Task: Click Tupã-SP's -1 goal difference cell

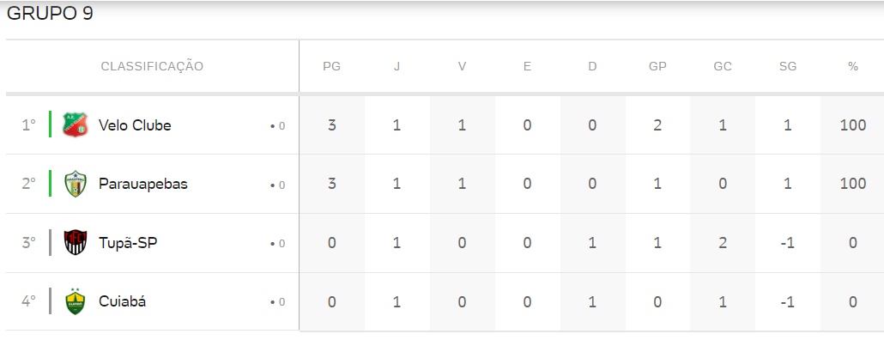Action: pos(788,243)
